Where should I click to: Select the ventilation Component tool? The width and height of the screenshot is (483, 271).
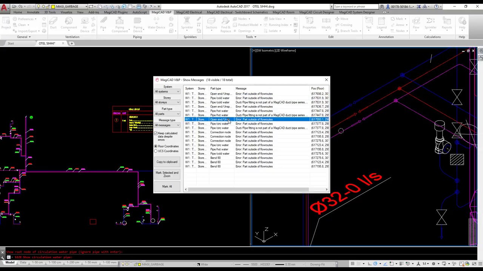[69, 24]
